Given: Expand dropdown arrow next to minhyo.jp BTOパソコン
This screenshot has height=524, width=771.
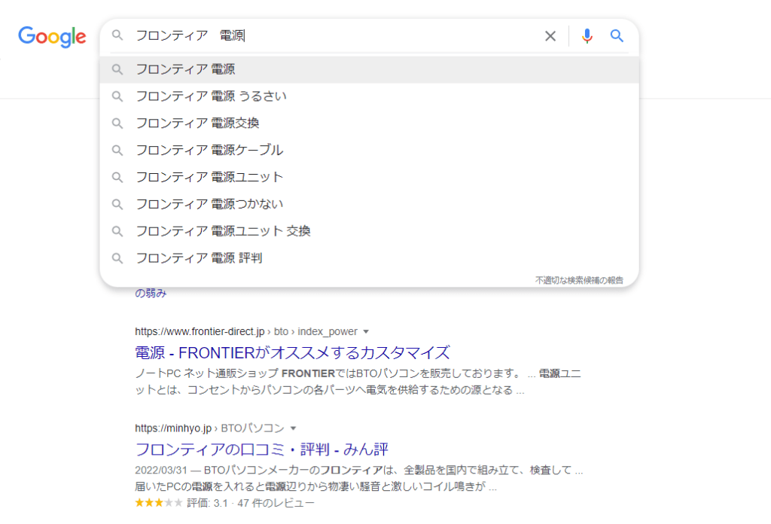Looking at the screenshot, I should click(293, 428).
